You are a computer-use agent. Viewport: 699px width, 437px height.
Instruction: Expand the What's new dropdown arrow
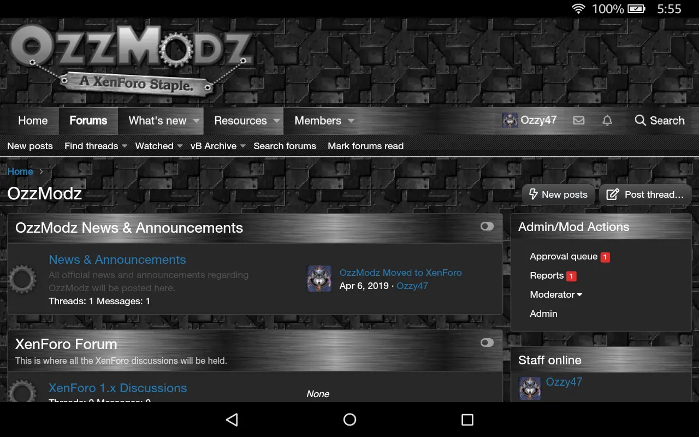[x=196, y=121]
